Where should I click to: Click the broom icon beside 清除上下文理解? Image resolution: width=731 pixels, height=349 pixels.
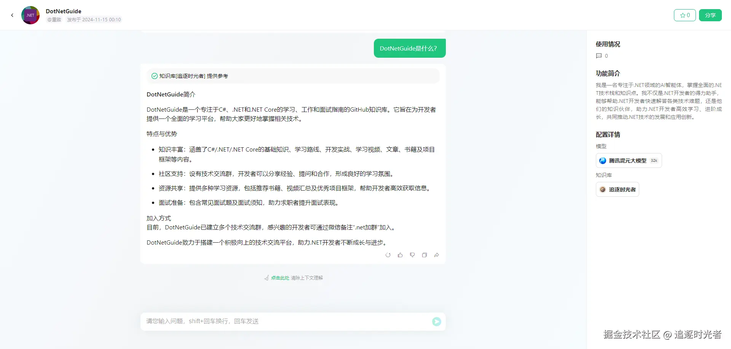267,278
